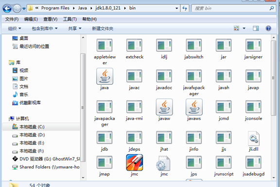Select the javaw coffee cup icon
Screen dimensions: 280x187
click(x=164, y=107)
